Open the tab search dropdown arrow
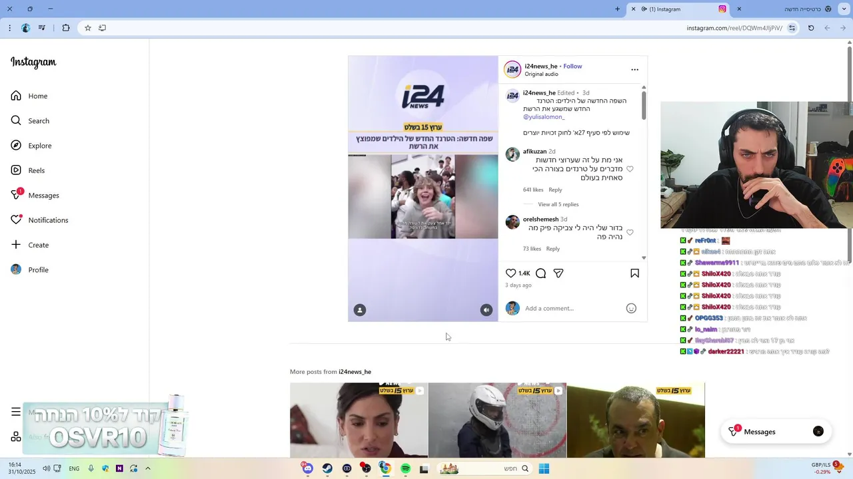 (844, 9)
